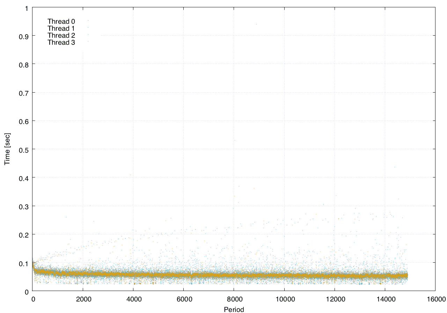
Task: Click the outlier near 0.44 sec at period 14400
Action: coord(395,167)
